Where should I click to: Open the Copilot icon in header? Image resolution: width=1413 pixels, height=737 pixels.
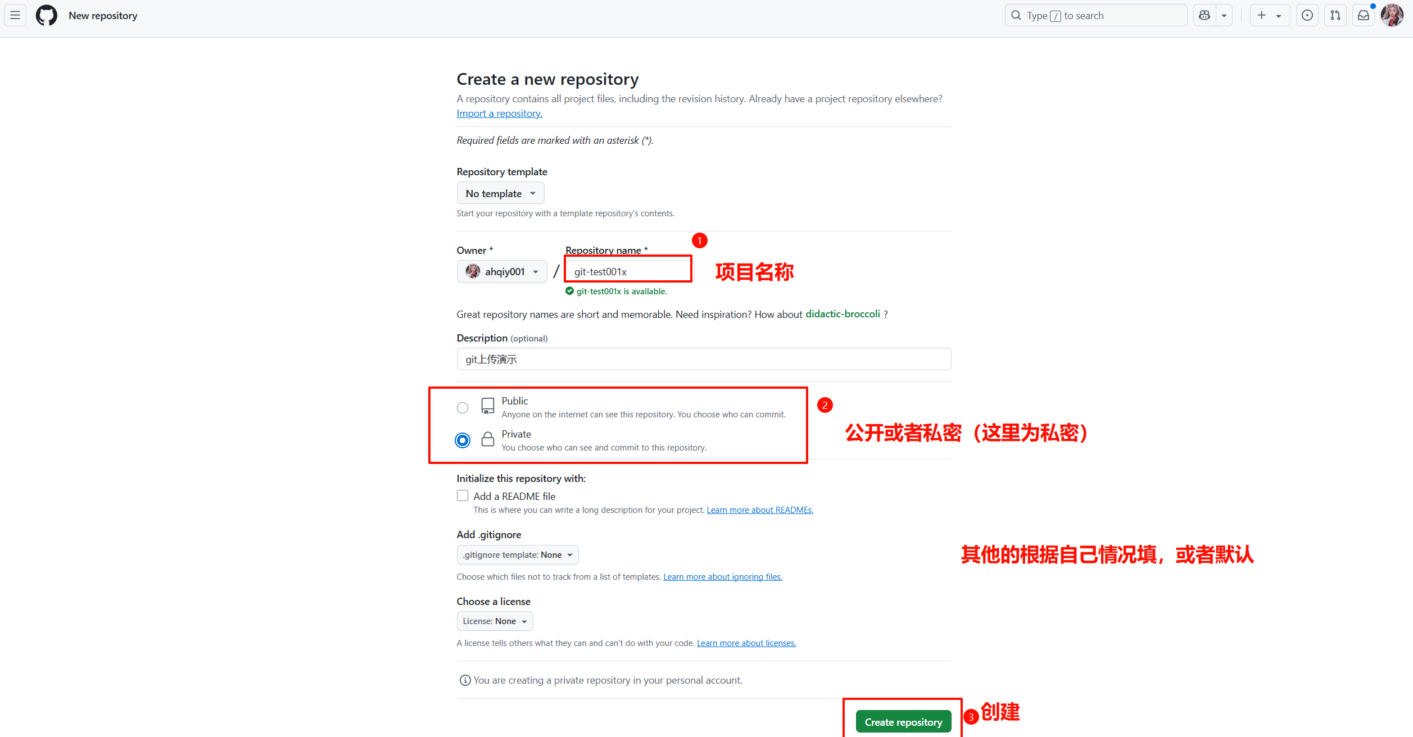[1204, 16]
